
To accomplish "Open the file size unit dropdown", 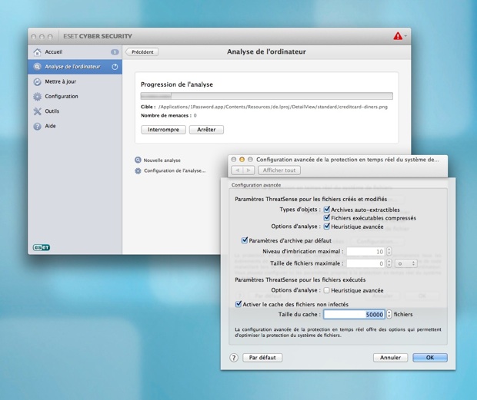I will 405,263.
